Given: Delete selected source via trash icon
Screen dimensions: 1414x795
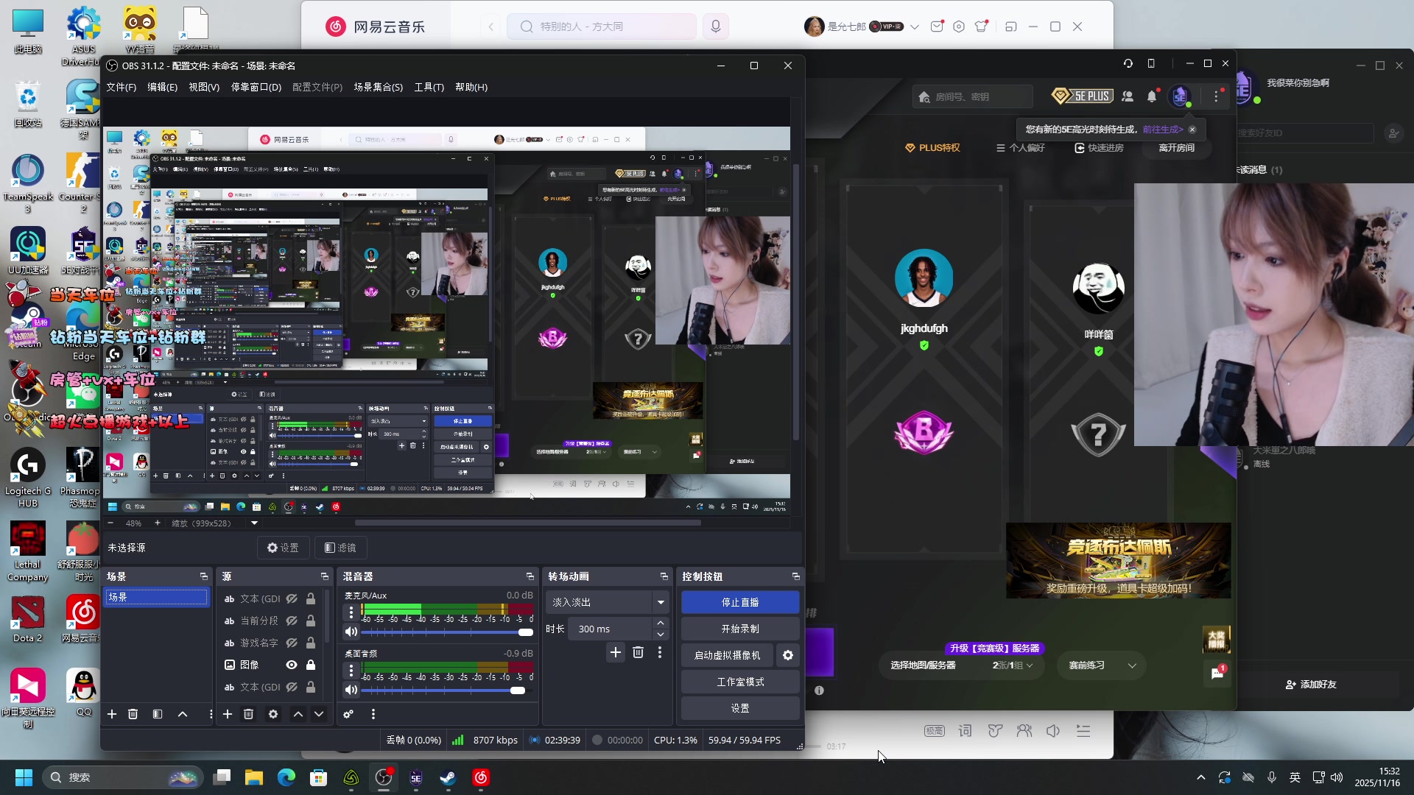Looking at the screenshot, I should coord(249,714).
